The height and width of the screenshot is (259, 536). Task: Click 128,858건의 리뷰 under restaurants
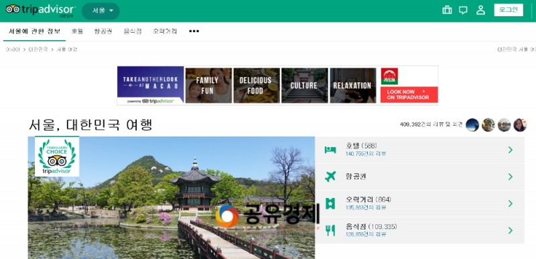[366, 234]
